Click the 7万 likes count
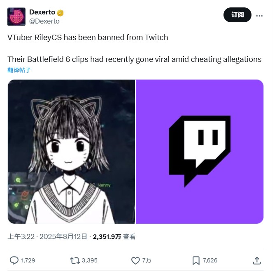 147,260
